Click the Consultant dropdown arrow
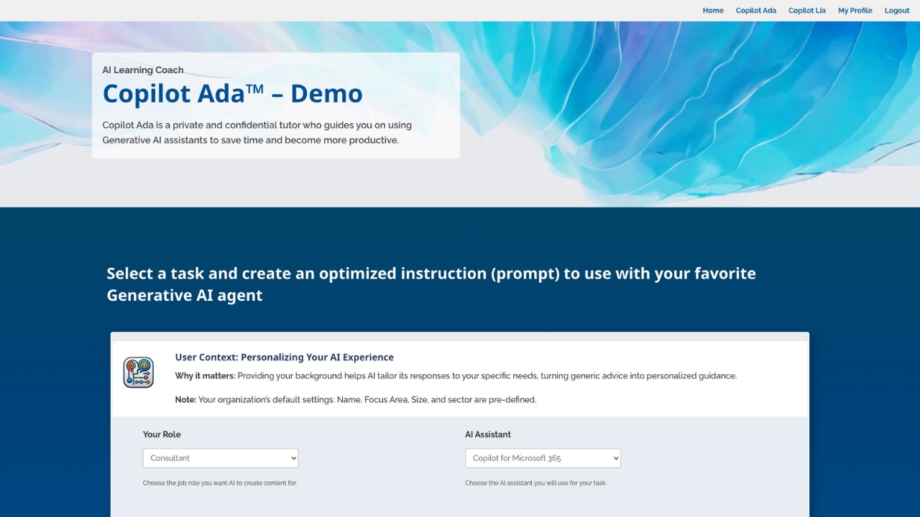This screenshot has width=920, height=517. [x=293, y=458]
